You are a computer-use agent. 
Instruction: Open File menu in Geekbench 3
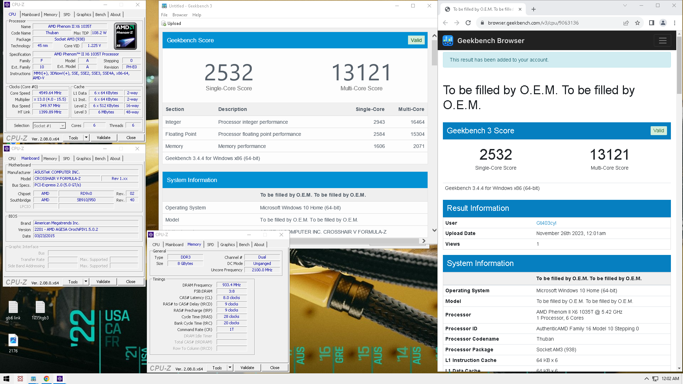pyautogui.click(x=164, y=15)
